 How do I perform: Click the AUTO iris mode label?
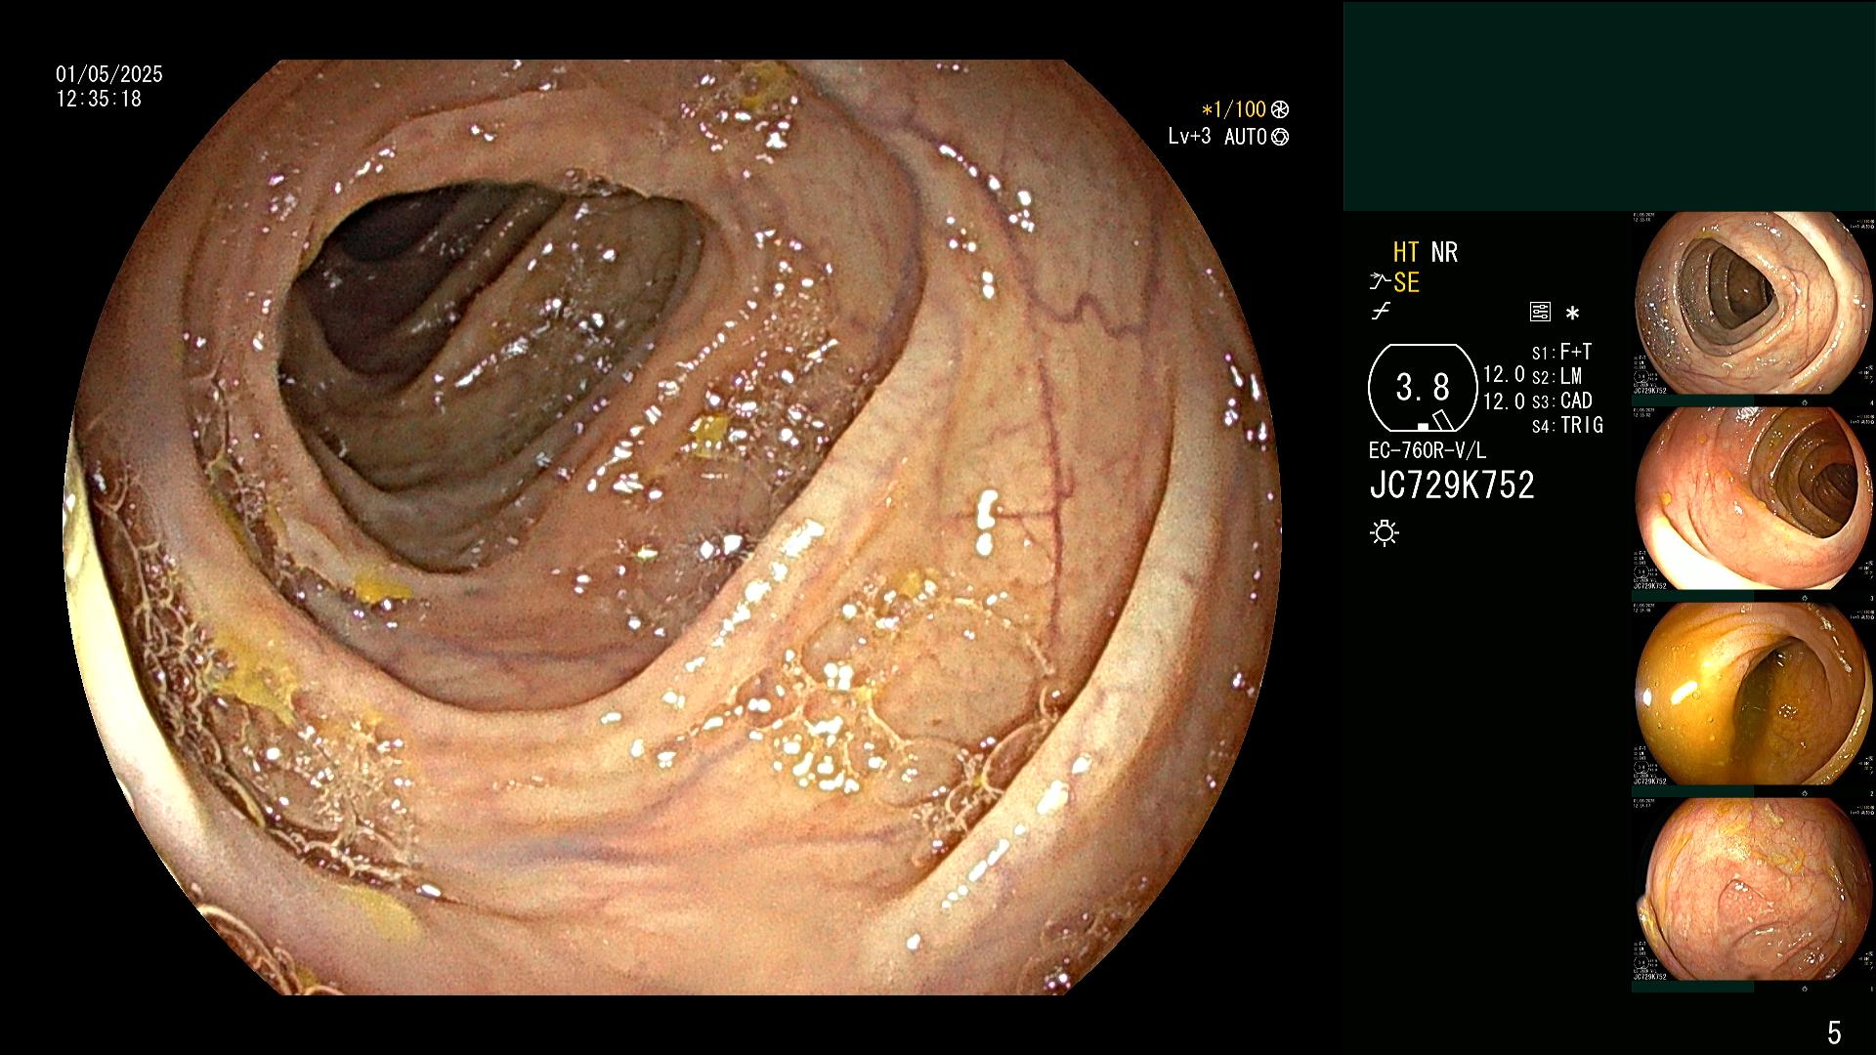1246,137
